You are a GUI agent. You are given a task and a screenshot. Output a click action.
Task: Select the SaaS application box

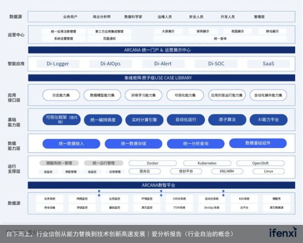(x=269, y=64)
